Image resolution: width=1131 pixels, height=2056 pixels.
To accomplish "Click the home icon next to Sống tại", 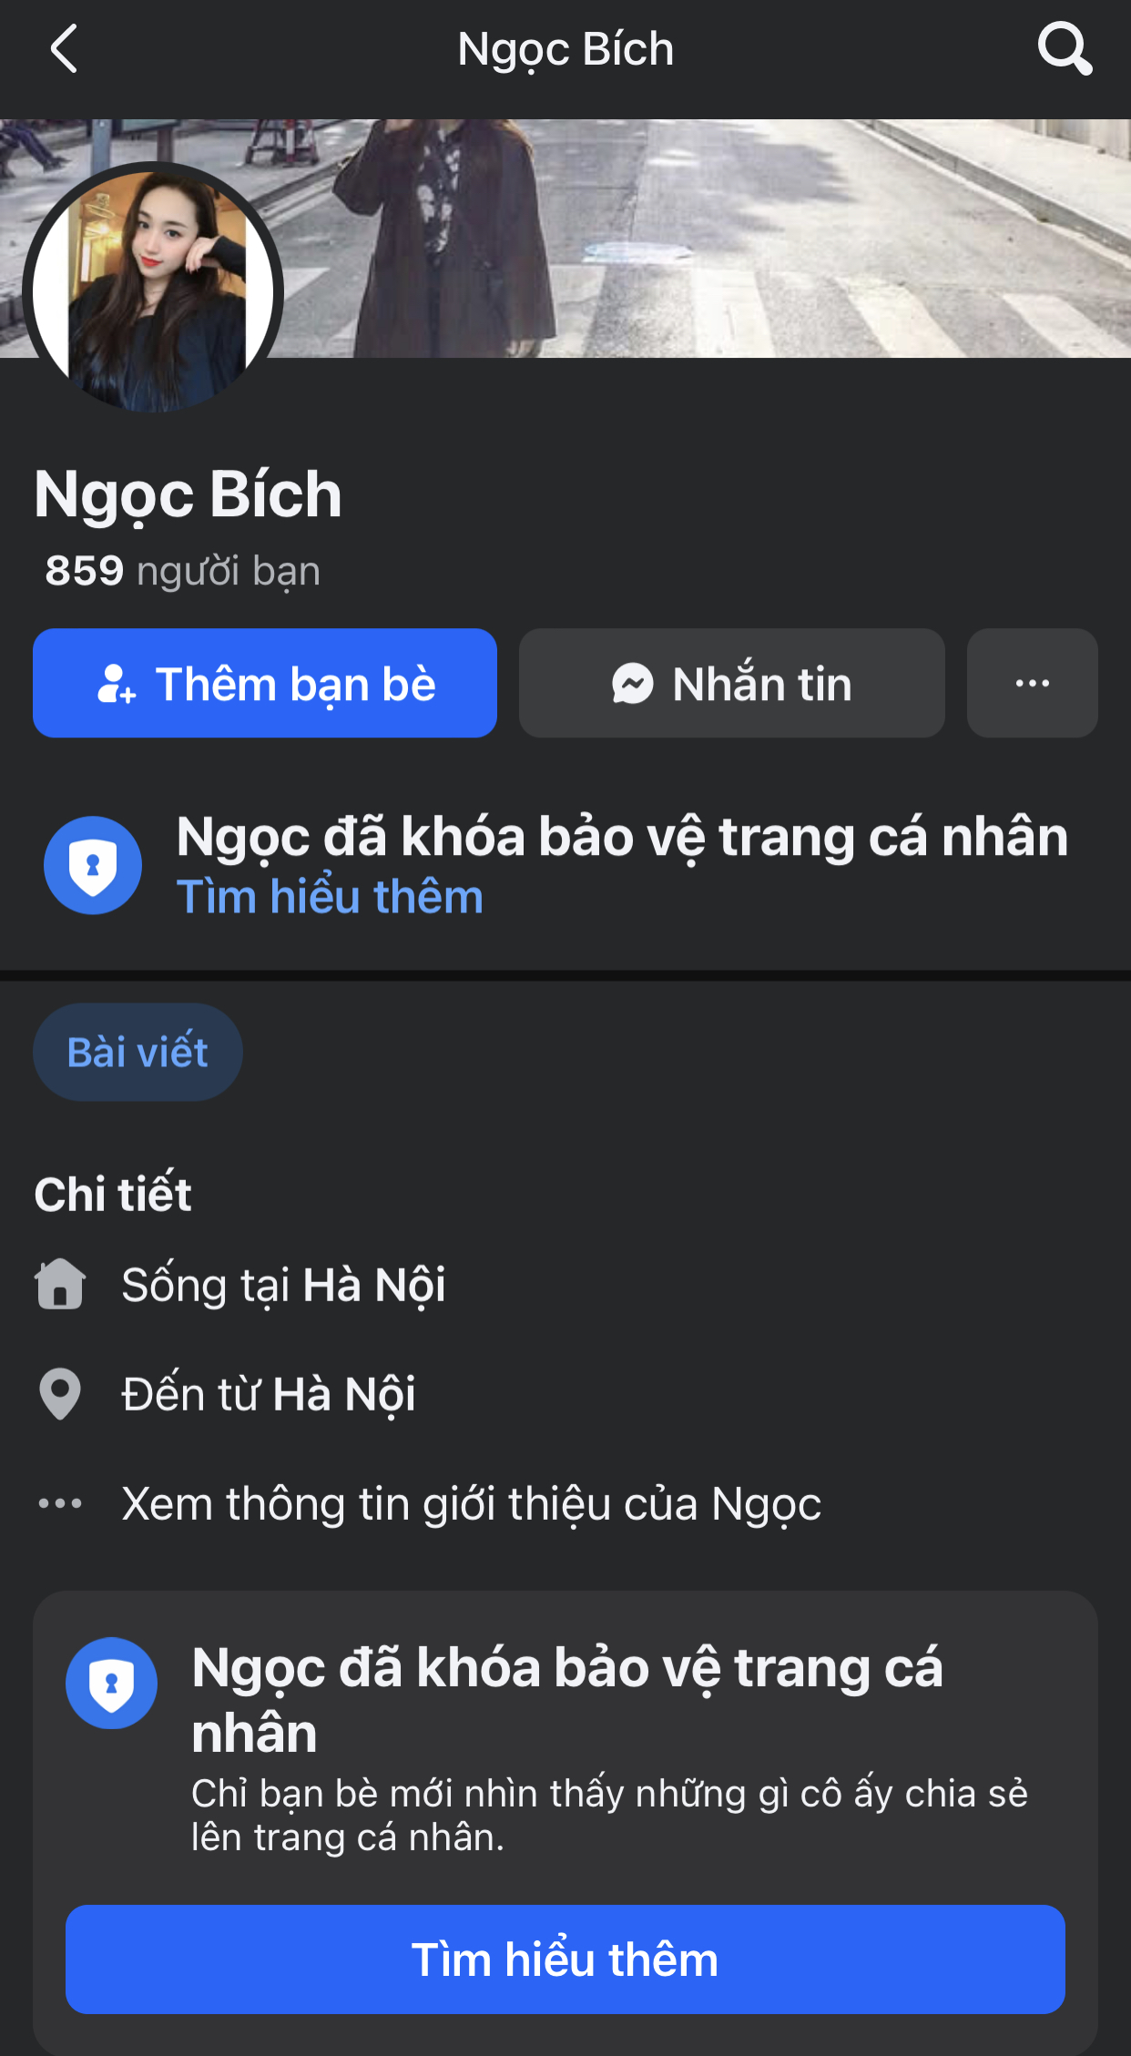I will click(x=60, y=1285).
